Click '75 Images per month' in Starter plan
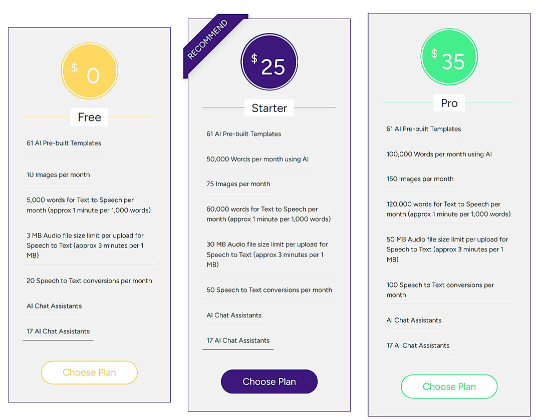The width and height of the screenshot is (536, 420). point(238,184)
